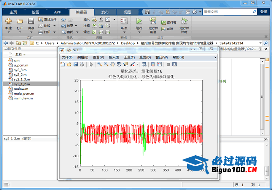Click the help question mark icon

(195, 12)
